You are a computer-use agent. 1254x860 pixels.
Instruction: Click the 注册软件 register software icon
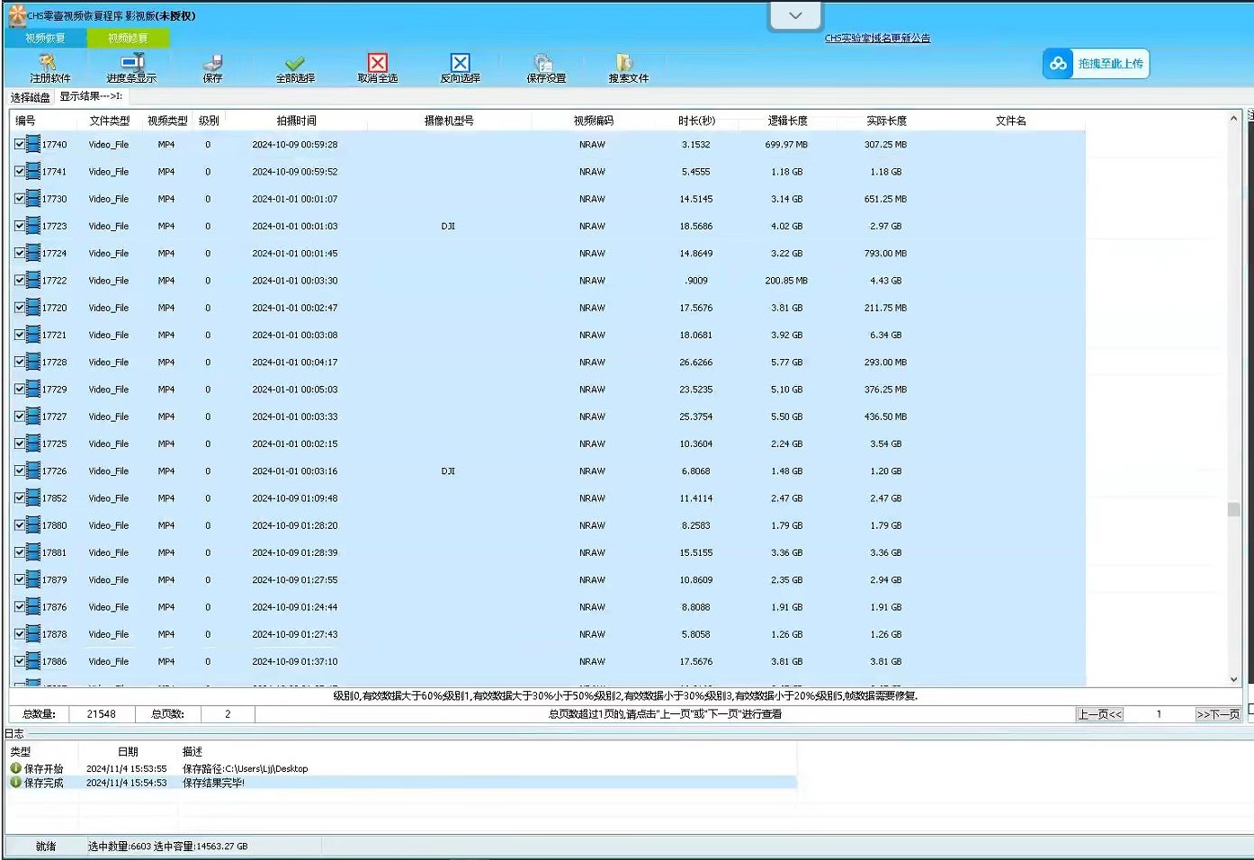(49, 62)
